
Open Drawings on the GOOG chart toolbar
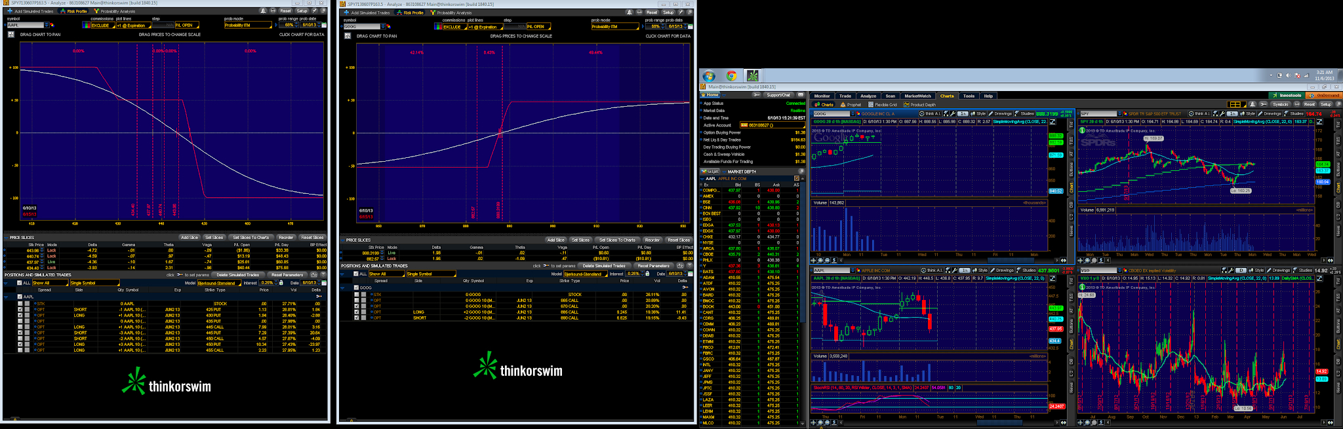(1001, 114)
